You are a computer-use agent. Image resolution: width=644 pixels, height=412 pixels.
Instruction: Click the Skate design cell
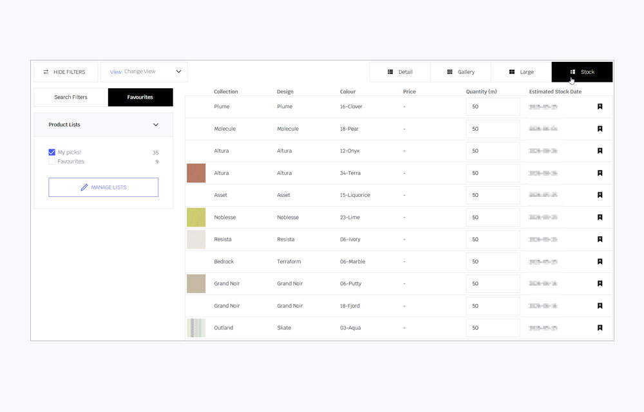pos(284,328)
